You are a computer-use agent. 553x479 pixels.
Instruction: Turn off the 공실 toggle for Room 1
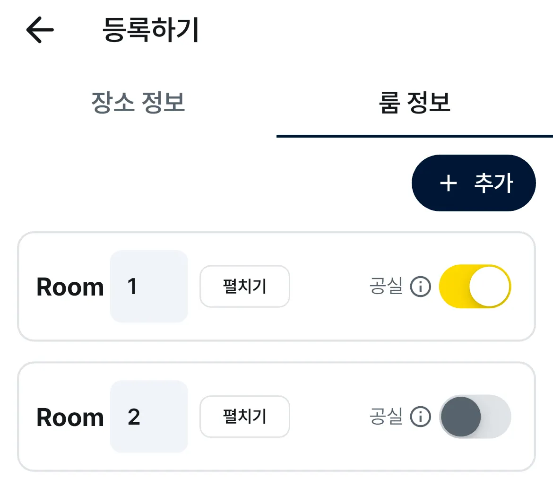coord(475,287)
